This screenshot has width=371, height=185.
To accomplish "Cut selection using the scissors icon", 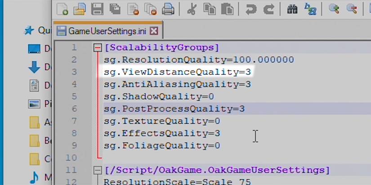I will point(191,9).
